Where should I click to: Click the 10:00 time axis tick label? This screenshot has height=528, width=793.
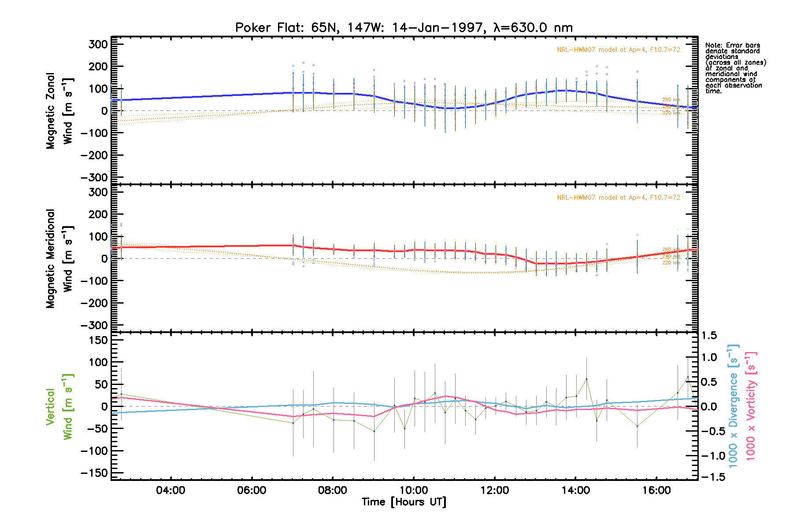pyautogui.click(x=414, y=490)
